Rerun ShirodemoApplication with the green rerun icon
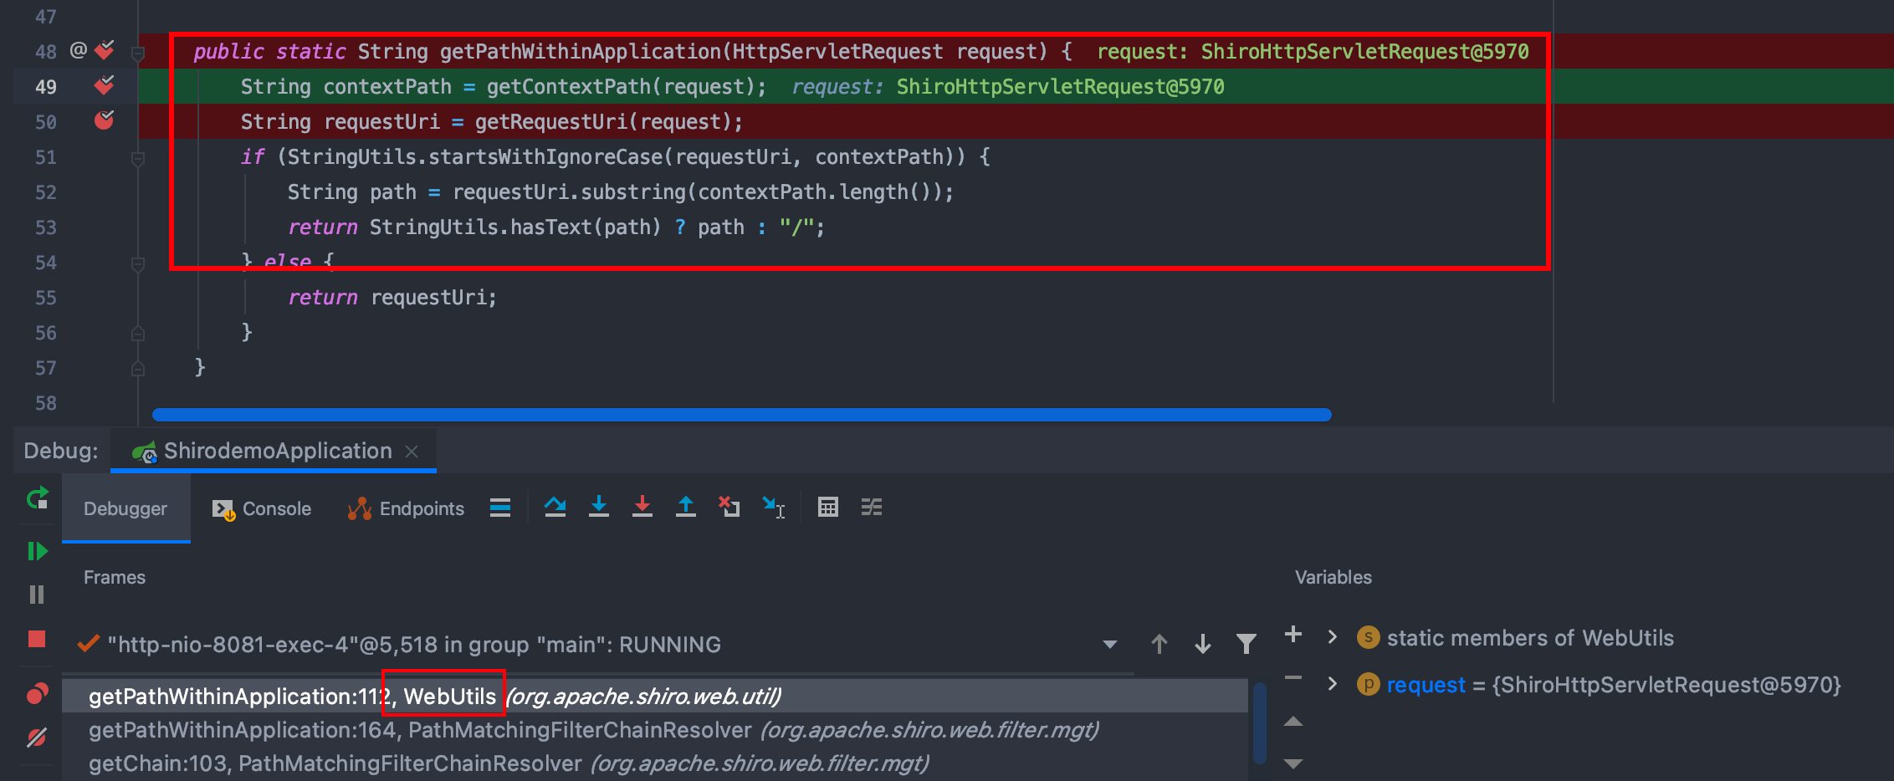 point(37,499)
